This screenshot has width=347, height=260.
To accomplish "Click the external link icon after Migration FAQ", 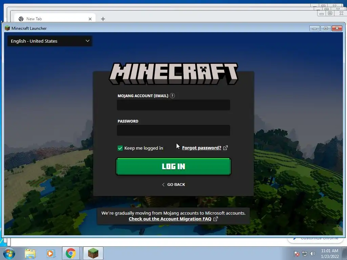I will [216, 219].
